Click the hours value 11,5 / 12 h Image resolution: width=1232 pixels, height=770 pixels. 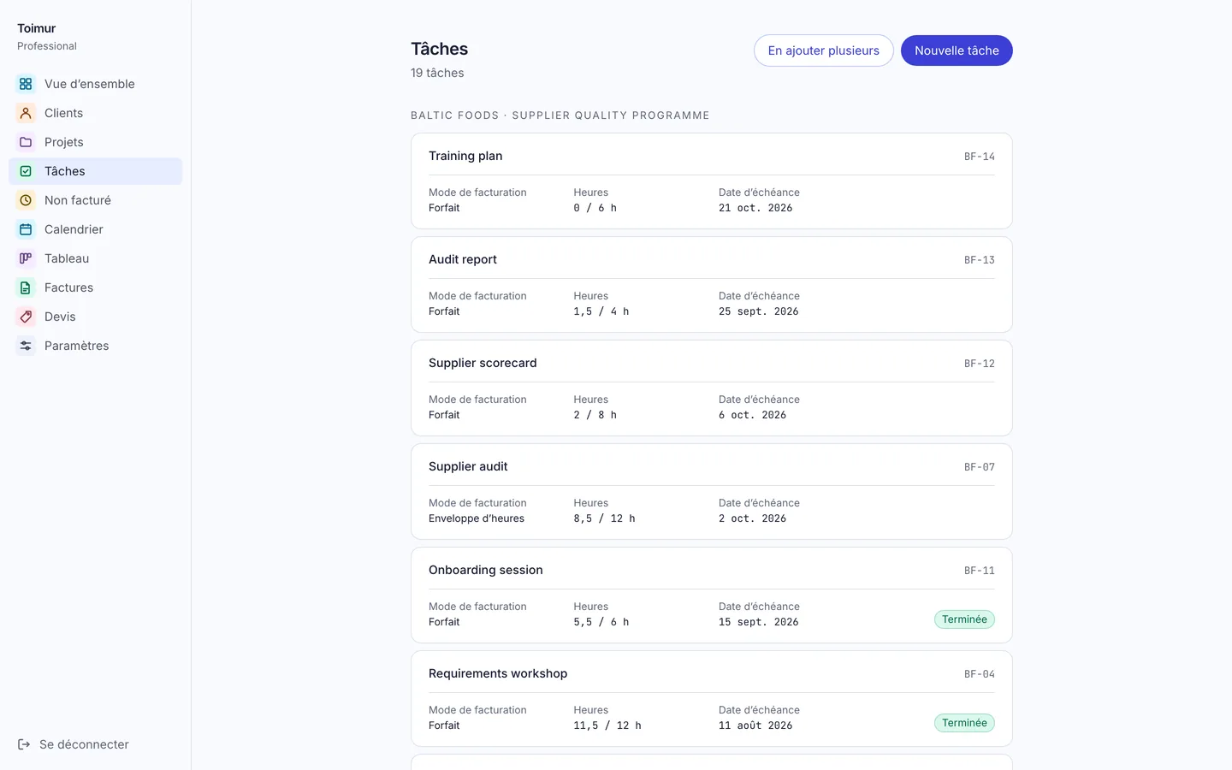click(607, 726)
